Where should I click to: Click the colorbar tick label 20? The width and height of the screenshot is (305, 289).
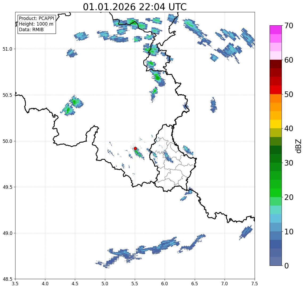point(289,197)
